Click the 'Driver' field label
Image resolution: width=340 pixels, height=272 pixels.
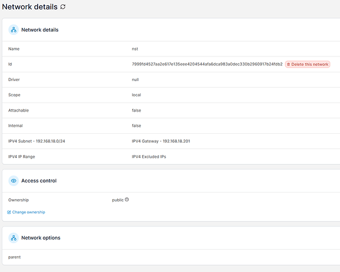[x=14, y=79]
